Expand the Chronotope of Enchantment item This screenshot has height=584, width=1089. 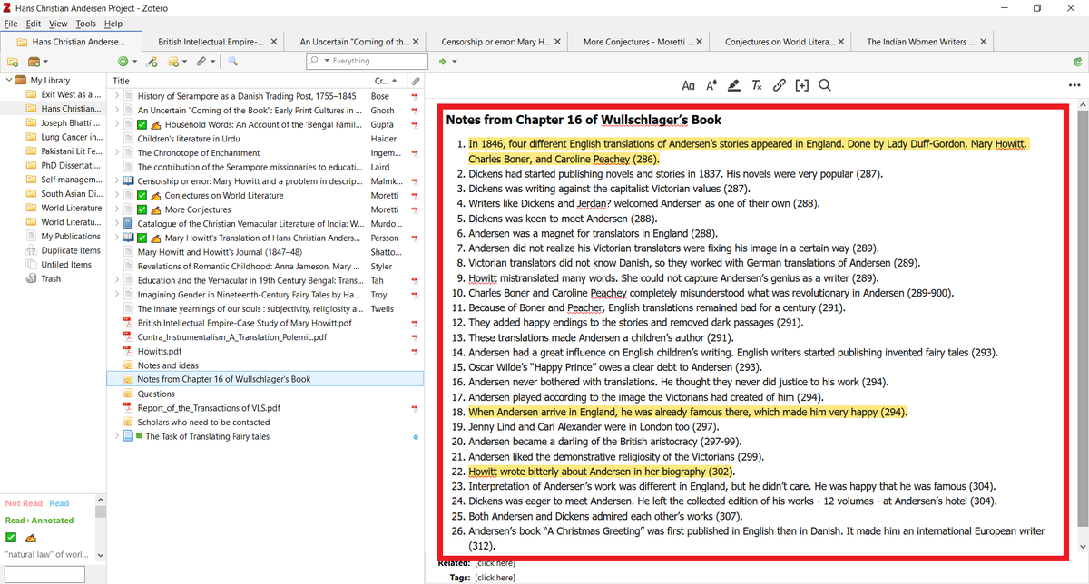[x=116, y=153]
